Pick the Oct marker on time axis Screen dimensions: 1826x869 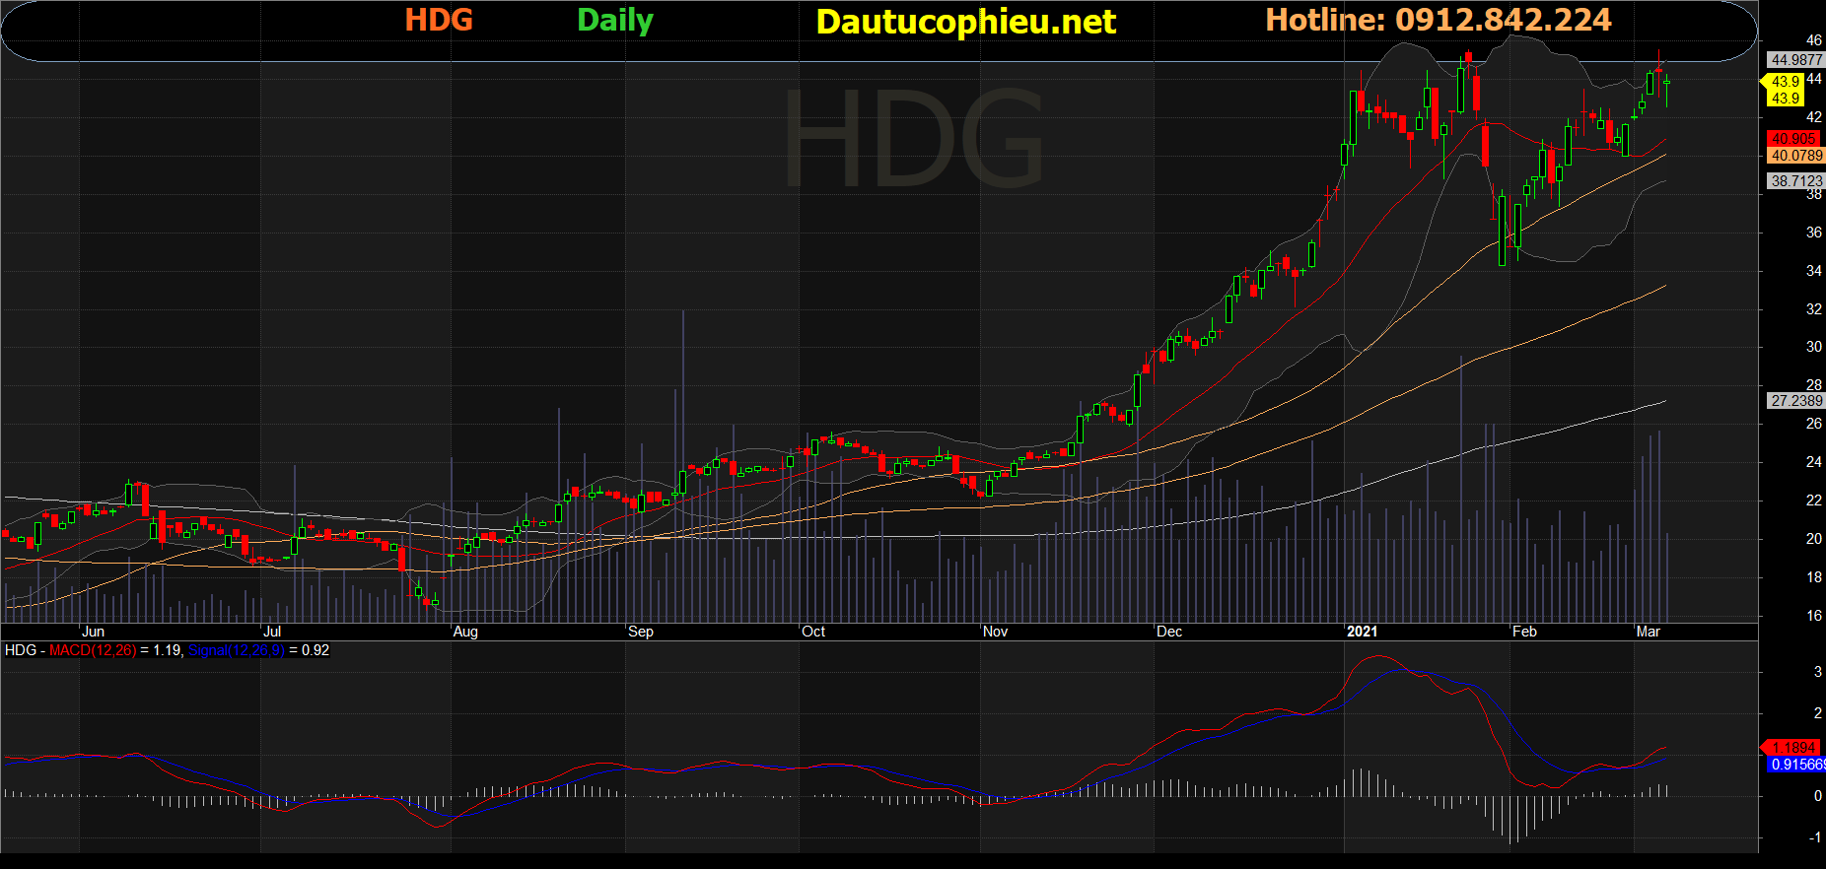click(x=813, y=632)
